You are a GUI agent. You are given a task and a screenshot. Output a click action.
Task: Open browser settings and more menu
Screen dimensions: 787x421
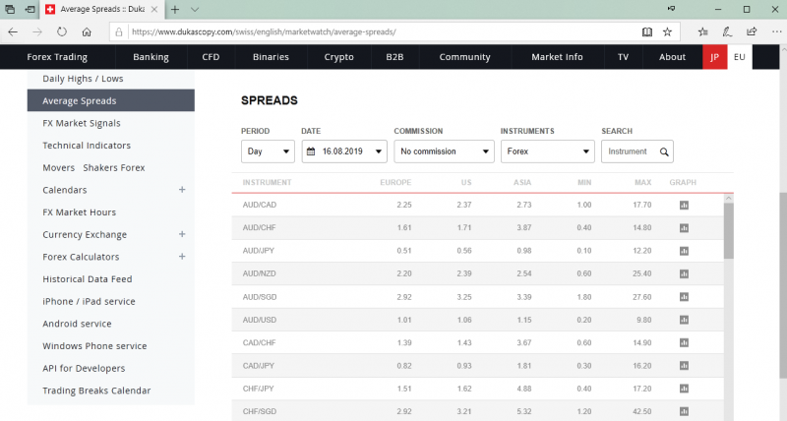click(776, 32)
